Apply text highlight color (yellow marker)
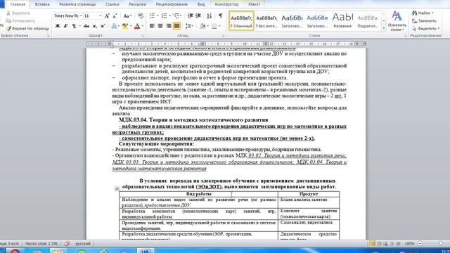Viewport: 450px width, 253px height. [x=124, y=26]
